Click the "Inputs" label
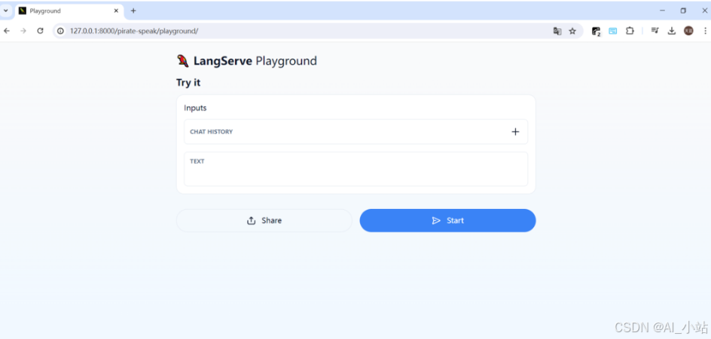711x339 pixels. coord(195,108)
